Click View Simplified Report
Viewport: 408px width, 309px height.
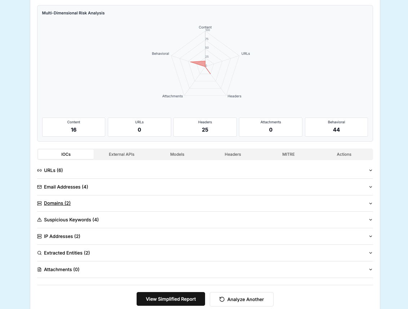(170, 299)
